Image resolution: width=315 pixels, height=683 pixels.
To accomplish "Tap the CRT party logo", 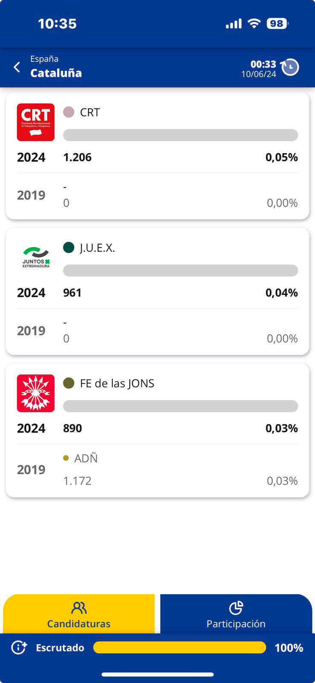I will click(36, 122).
